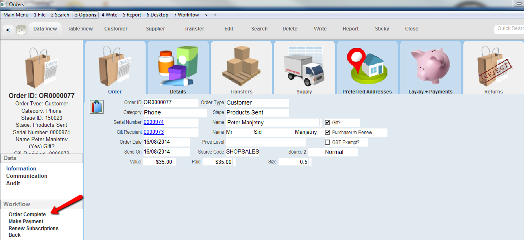Open Preferred Addresses house map icon

pos(367,66)
